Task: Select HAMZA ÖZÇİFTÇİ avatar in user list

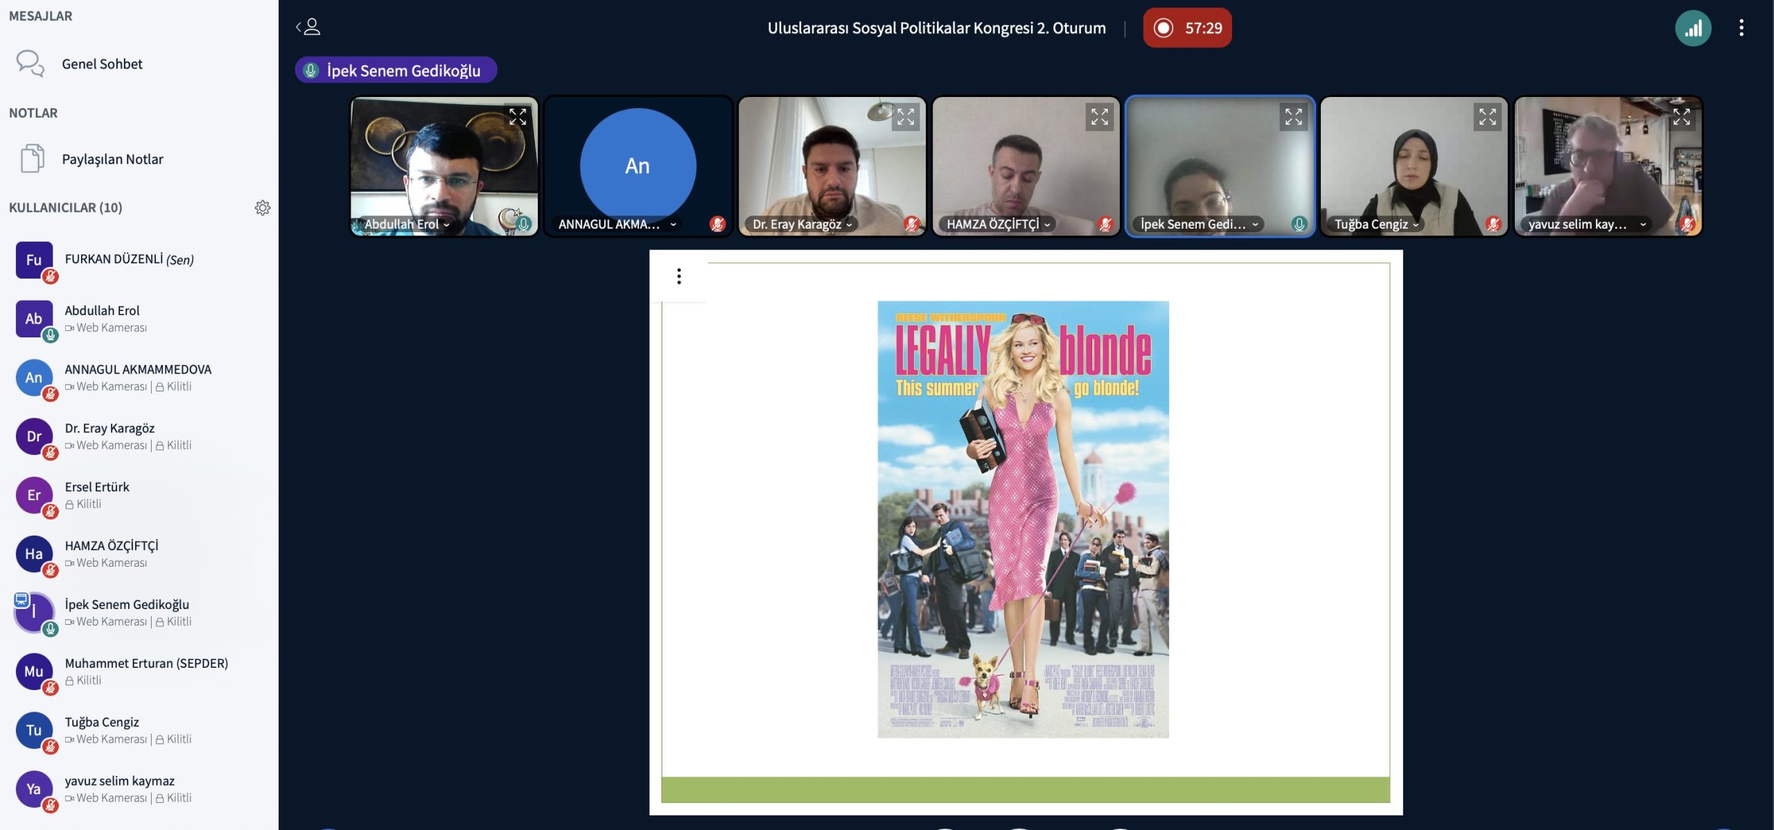Action: (x=34, y=554)
